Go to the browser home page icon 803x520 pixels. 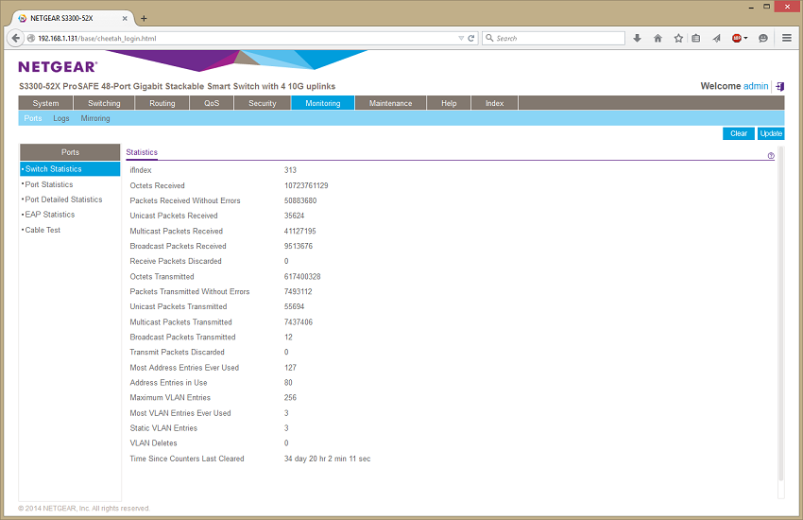tap(658, 38)
